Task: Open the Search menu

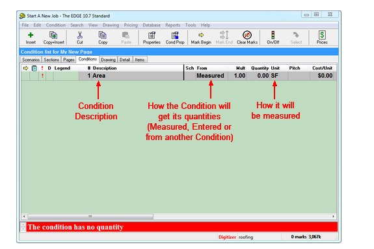Action: tap(77, 25)
